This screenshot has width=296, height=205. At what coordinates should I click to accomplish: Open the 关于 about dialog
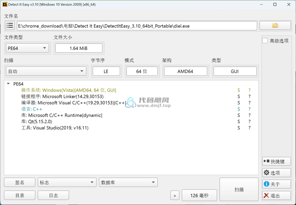pyautogui.click(x=276, y=184)
